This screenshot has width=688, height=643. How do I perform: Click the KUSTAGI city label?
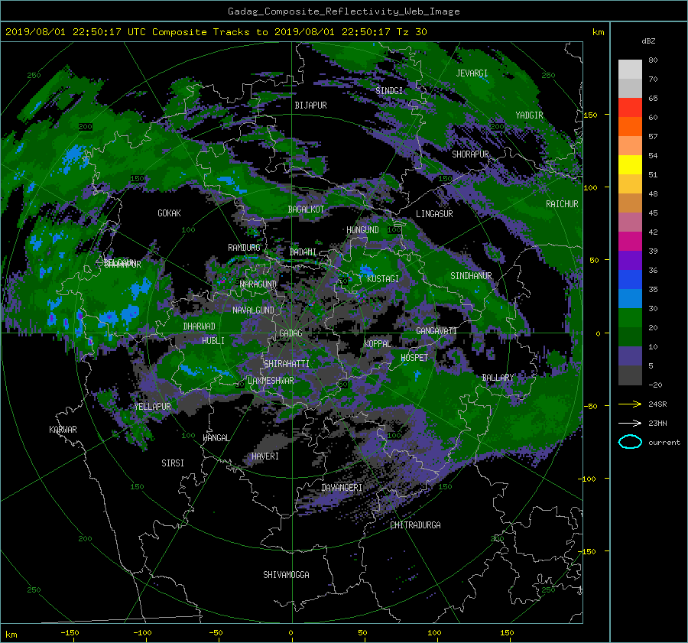383,279
